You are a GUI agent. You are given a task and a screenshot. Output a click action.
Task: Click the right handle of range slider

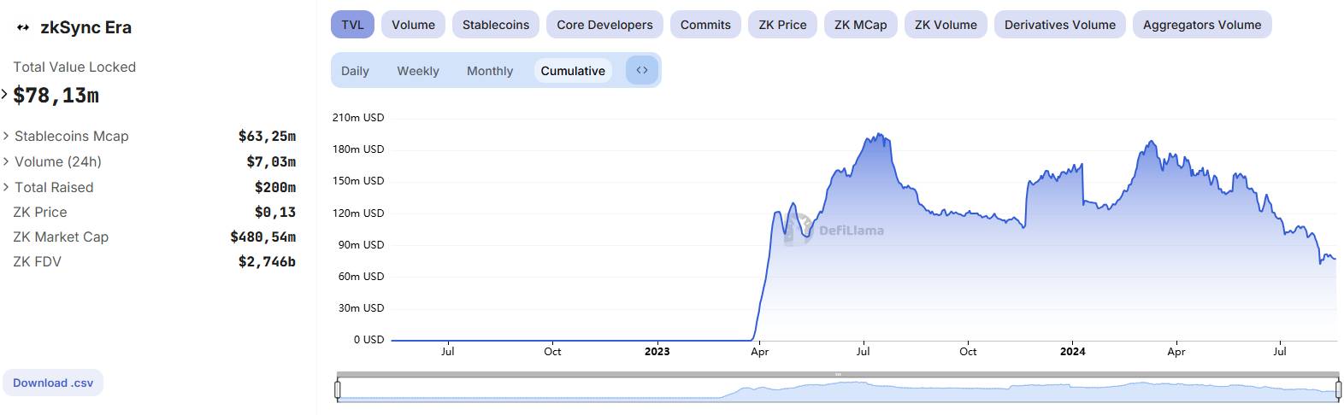click(x=1339, y=390)
